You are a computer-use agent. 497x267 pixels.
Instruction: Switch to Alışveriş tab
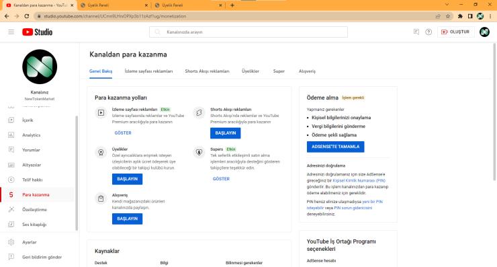(x=307, y=71)
